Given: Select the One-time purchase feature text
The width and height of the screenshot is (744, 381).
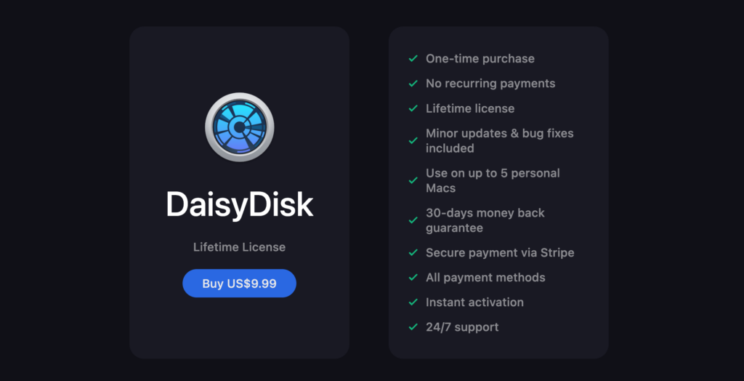Looking at the screenshot, I should (480, 59).
